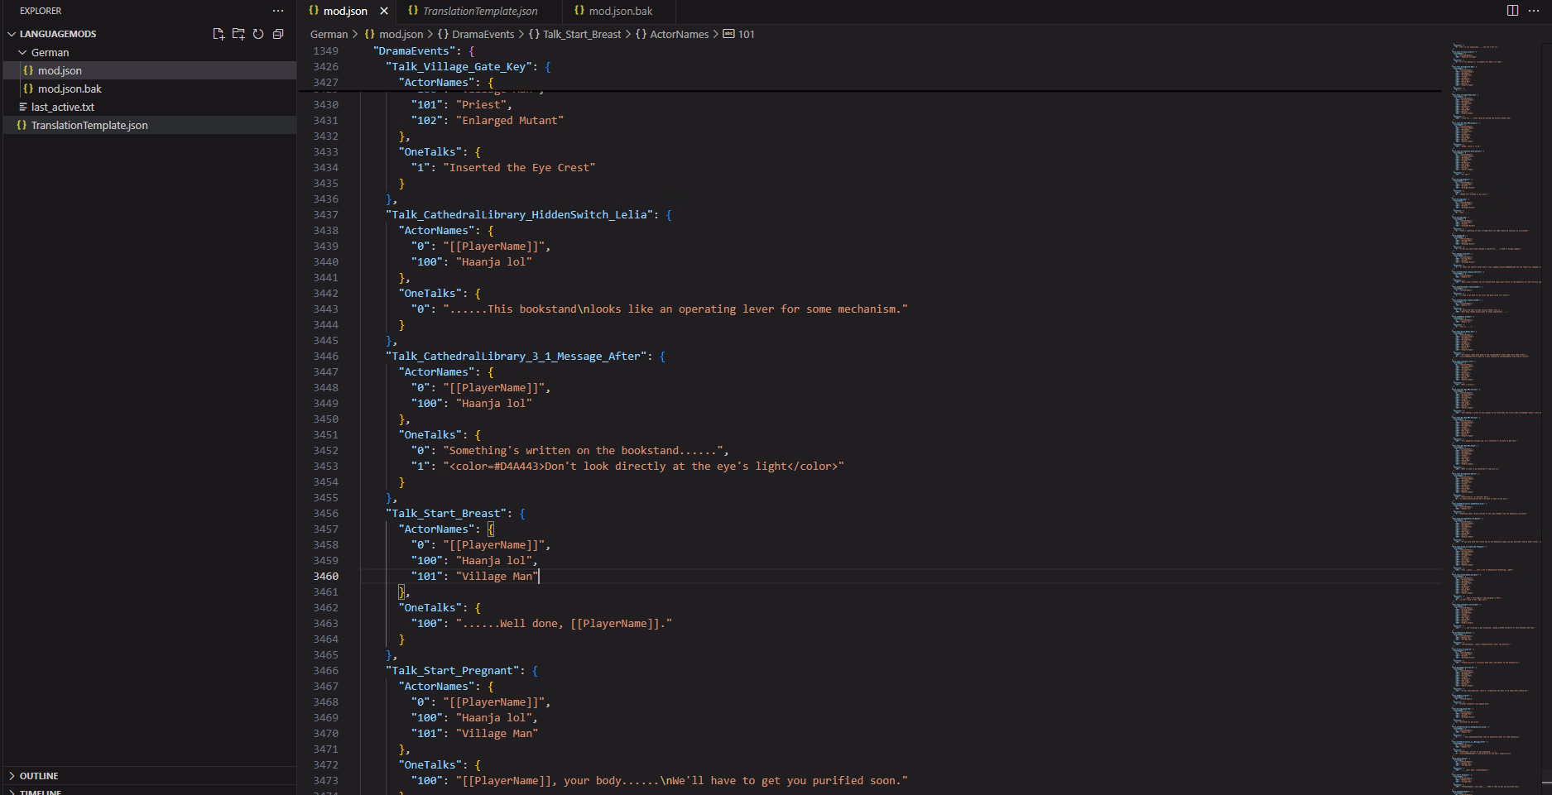Click the New File icon in Explorer
This screenshot has height=795, width=1552.
tap(219, 34)
